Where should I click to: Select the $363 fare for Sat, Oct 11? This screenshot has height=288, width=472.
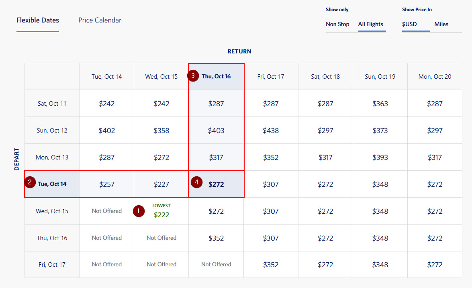tap(380, 104)
